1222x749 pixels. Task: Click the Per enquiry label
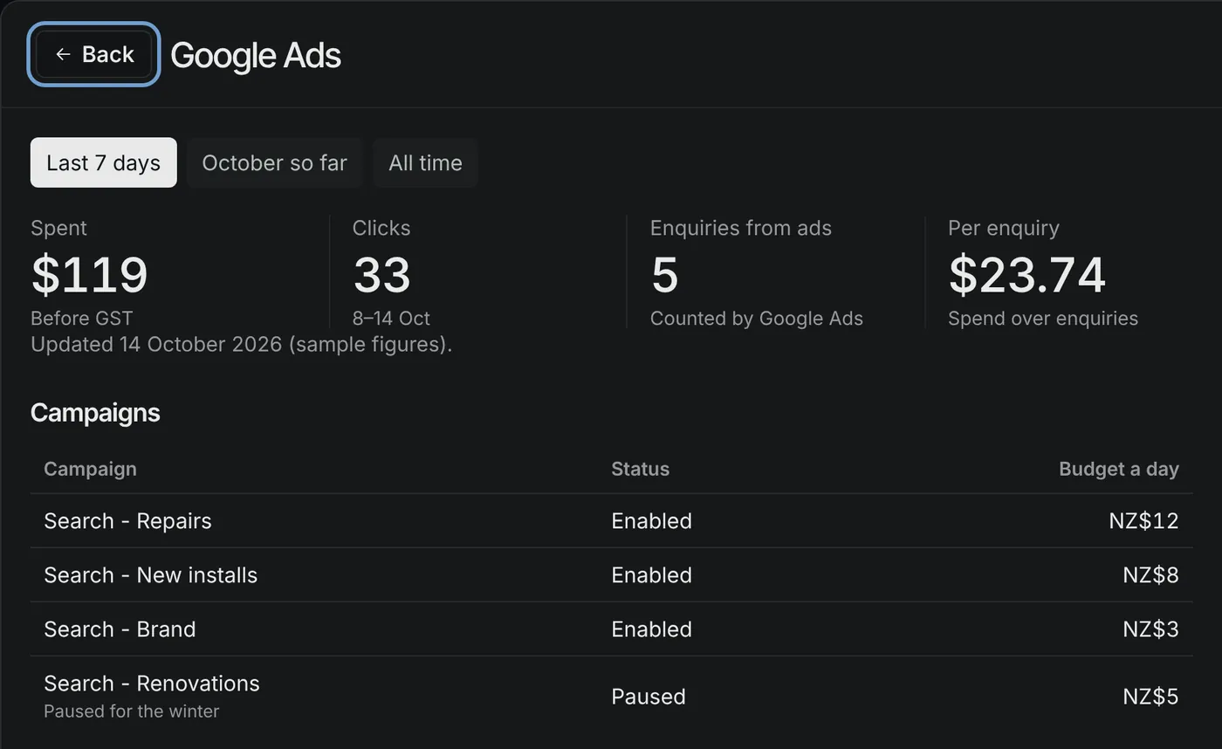pos(1004,228)
